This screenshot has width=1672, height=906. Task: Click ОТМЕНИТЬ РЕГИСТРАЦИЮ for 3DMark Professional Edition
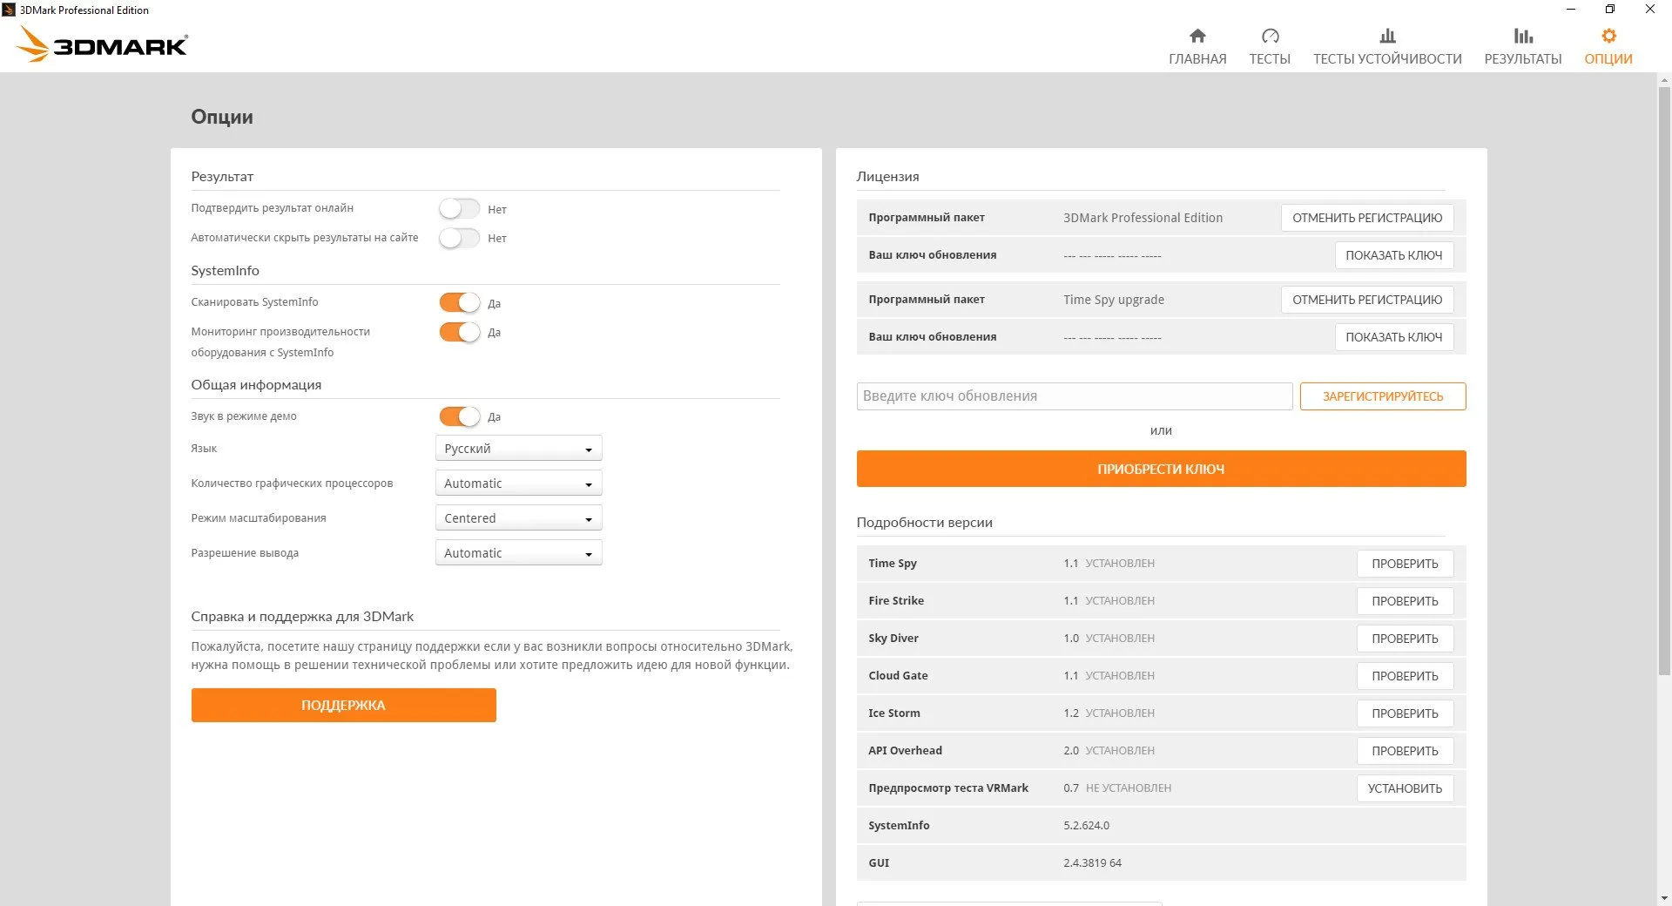coord(1367,218)
